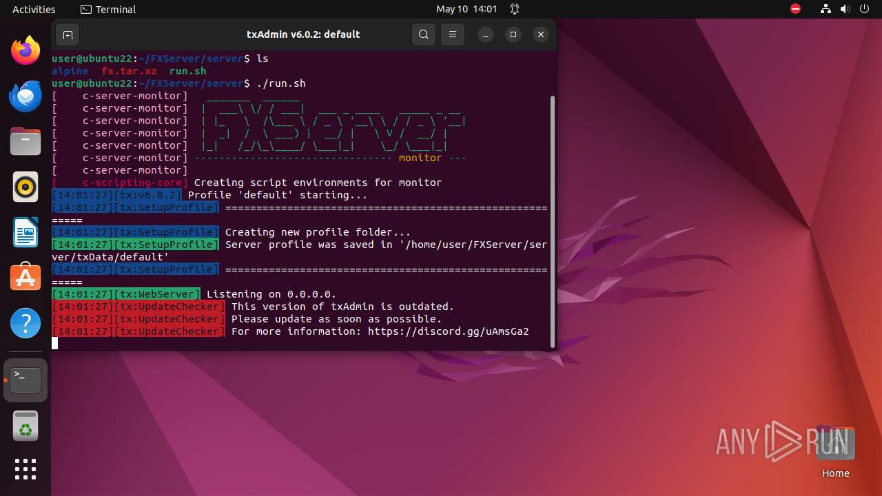882x496 pixels.
Task: Click the terminal cursor block
Action: tap(55, 344)
